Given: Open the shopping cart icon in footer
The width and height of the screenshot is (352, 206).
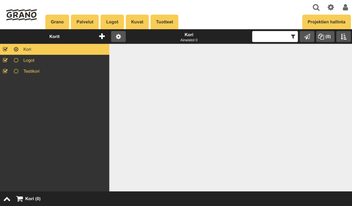Looking at the screenshot, I should [x=19, y=199].
